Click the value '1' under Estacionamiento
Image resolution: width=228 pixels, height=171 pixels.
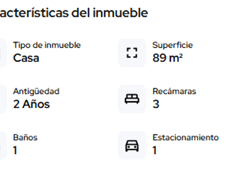[x=155, y=150]
